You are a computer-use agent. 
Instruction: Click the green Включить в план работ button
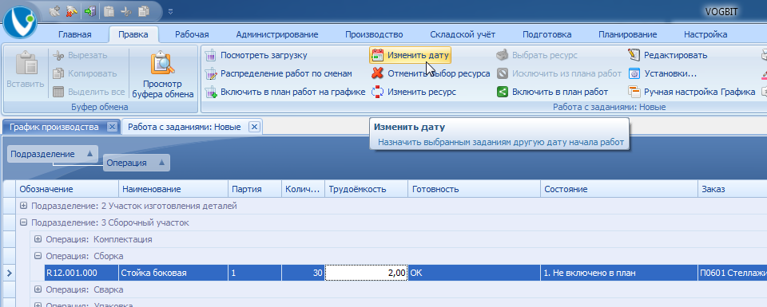(x=552, y=92)
